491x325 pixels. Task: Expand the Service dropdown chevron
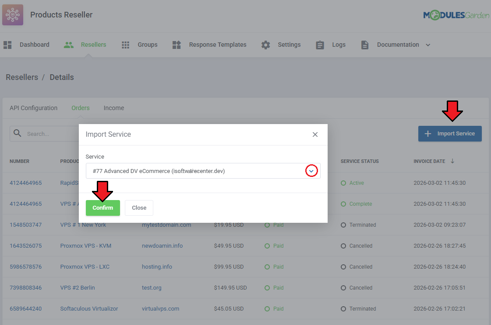pos(311,171)
